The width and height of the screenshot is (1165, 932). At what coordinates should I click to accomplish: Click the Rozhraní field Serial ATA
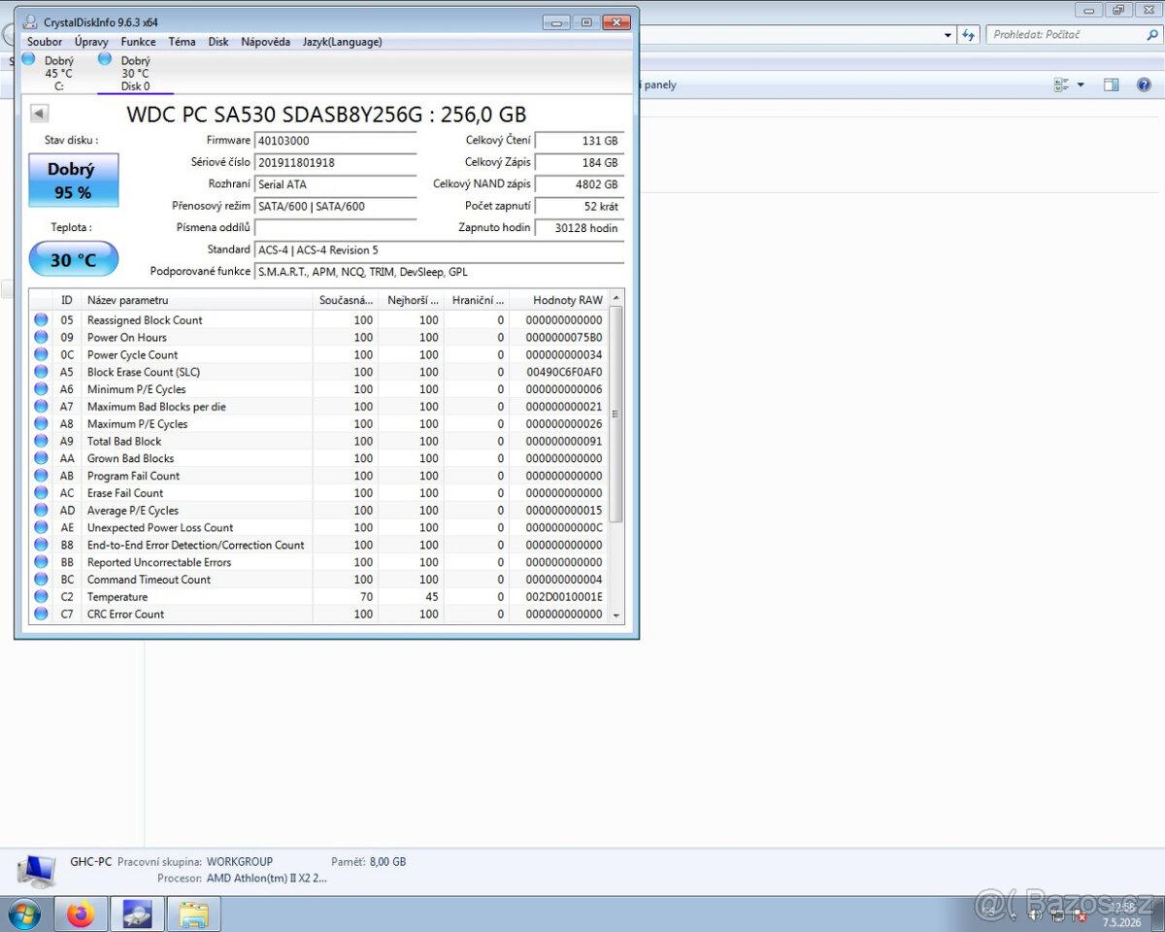(x=335, y=184)
